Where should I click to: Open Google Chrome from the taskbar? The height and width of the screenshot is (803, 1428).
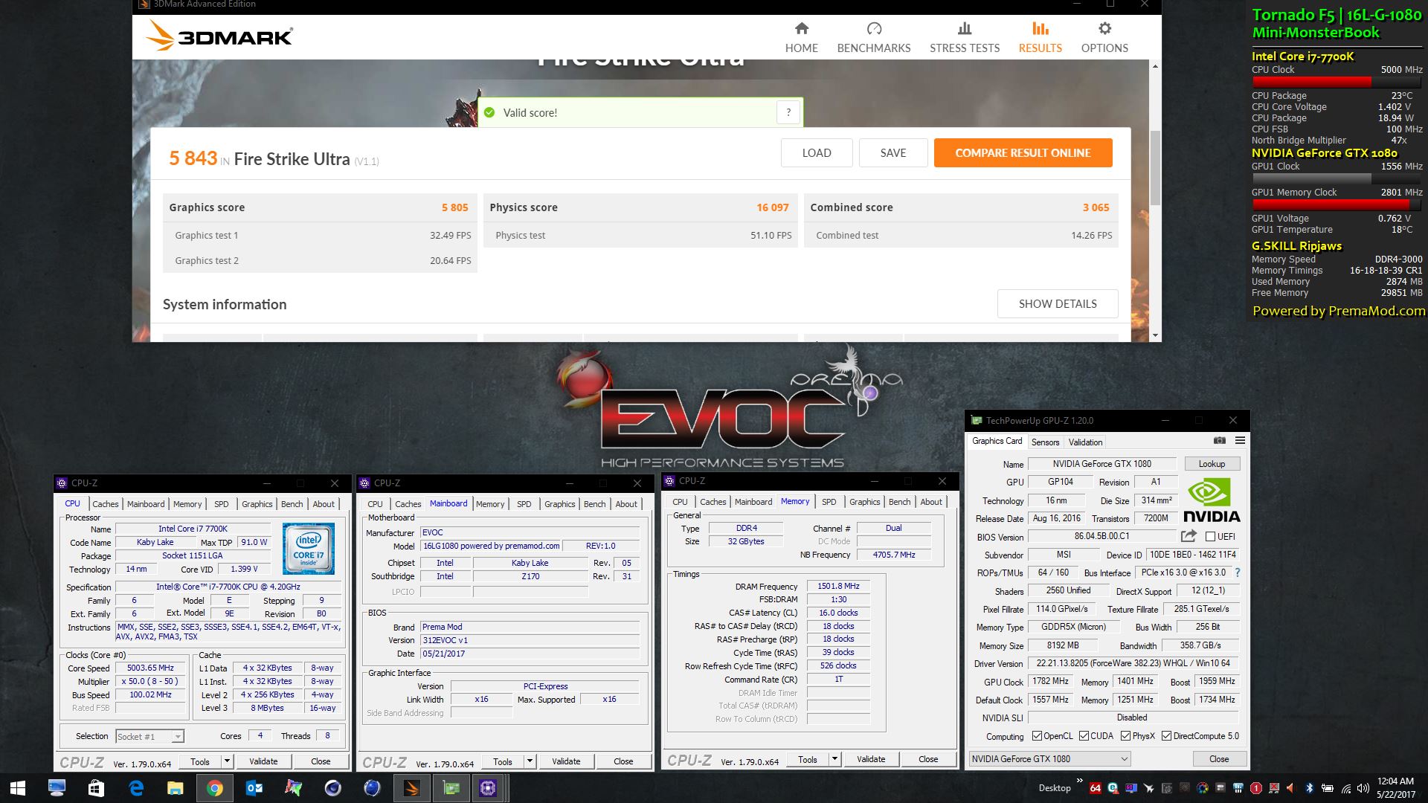[x=214, y=788]
